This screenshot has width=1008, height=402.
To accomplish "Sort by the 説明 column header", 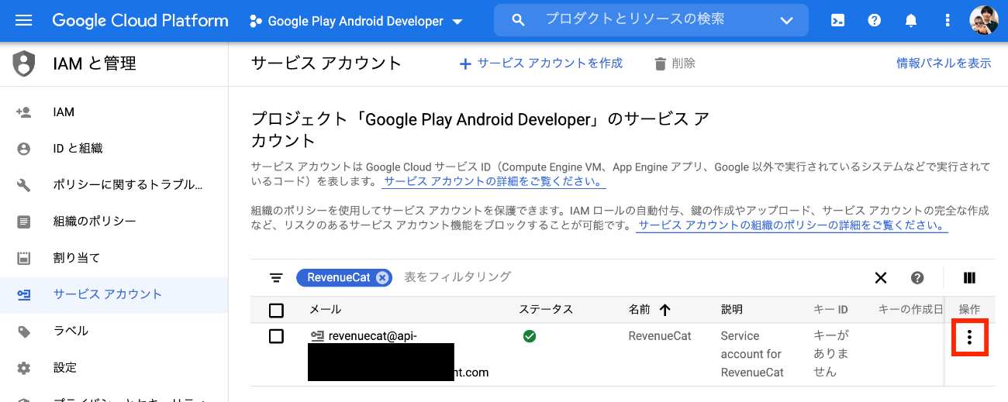I will [x=732, y=310].
